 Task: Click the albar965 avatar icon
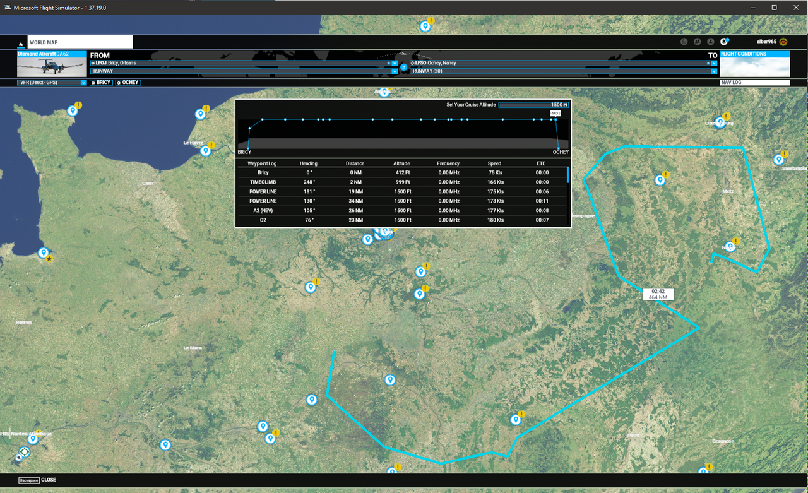point(783,42)
